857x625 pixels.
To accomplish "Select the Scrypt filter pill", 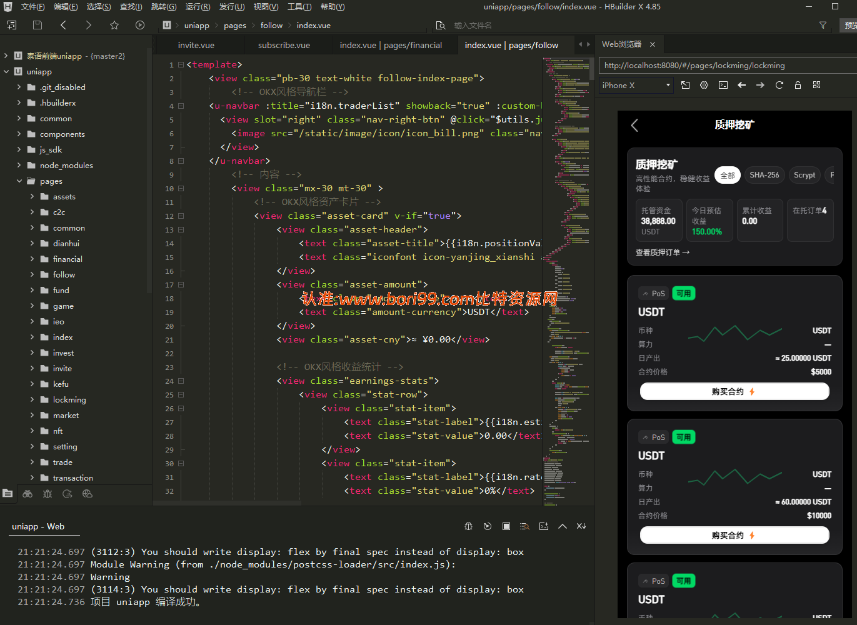I will 804,176.
